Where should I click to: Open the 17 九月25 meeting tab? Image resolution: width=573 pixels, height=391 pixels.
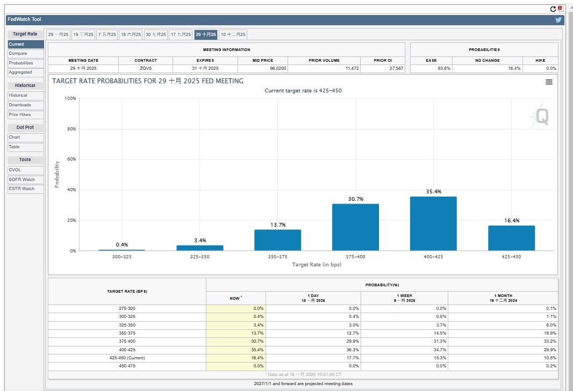point(181,34)
